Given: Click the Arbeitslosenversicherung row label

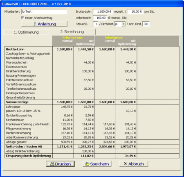Looking at the screenshot, I should point(22,137).
